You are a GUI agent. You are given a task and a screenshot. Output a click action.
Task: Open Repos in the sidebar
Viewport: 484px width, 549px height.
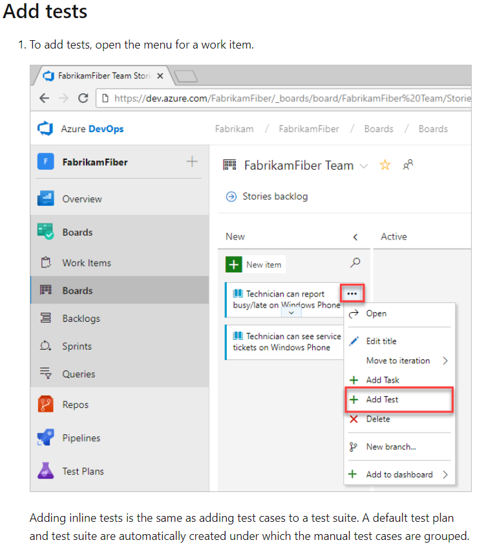coord(119,405)
